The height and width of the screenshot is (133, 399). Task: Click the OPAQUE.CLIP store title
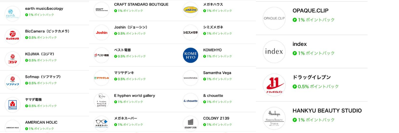[311, 11]
